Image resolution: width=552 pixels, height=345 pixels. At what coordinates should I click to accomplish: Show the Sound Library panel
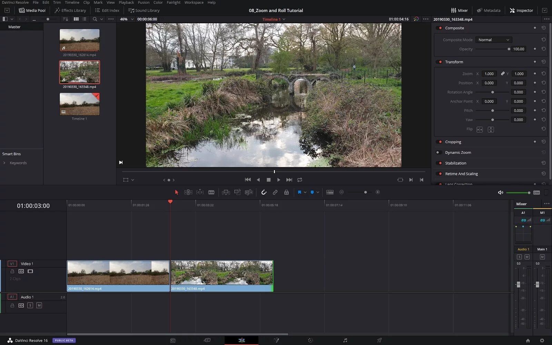144,10
